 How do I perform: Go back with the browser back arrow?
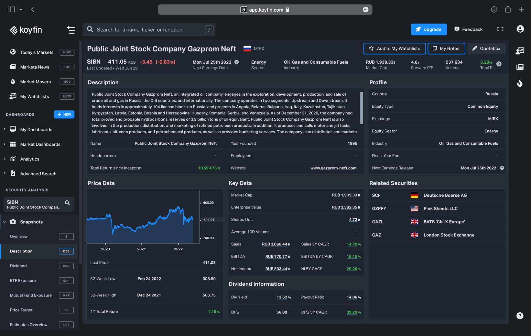click(32, 10)
